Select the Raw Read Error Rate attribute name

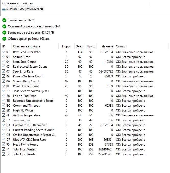pyautogui.click(x=26, y=52)
